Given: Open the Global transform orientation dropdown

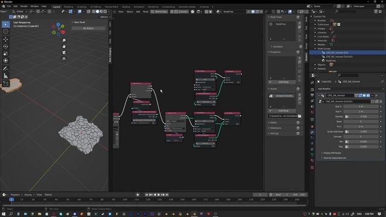Looking at the screenshot, I should (x=19, y=11).
